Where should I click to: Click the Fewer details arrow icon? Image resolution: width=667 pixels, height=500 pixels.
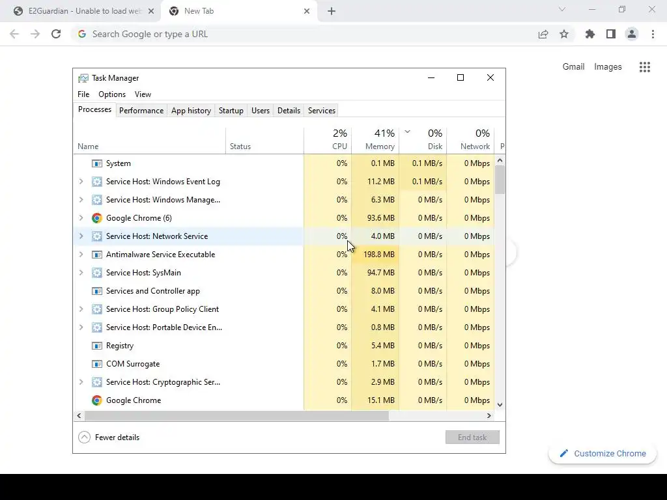(84, 437)
